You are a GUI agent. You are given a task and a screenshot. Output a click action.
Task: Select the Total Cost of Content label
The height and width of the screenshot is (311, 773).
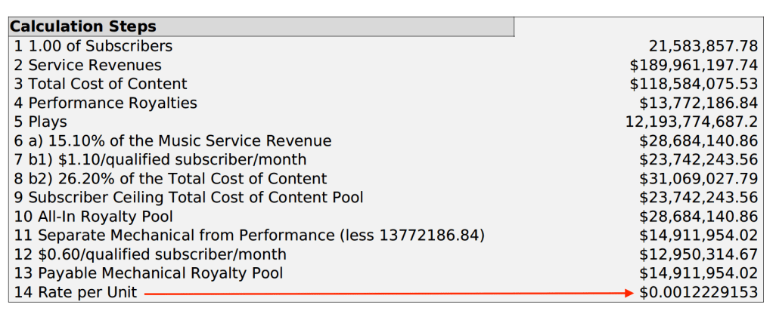point(101,84)
